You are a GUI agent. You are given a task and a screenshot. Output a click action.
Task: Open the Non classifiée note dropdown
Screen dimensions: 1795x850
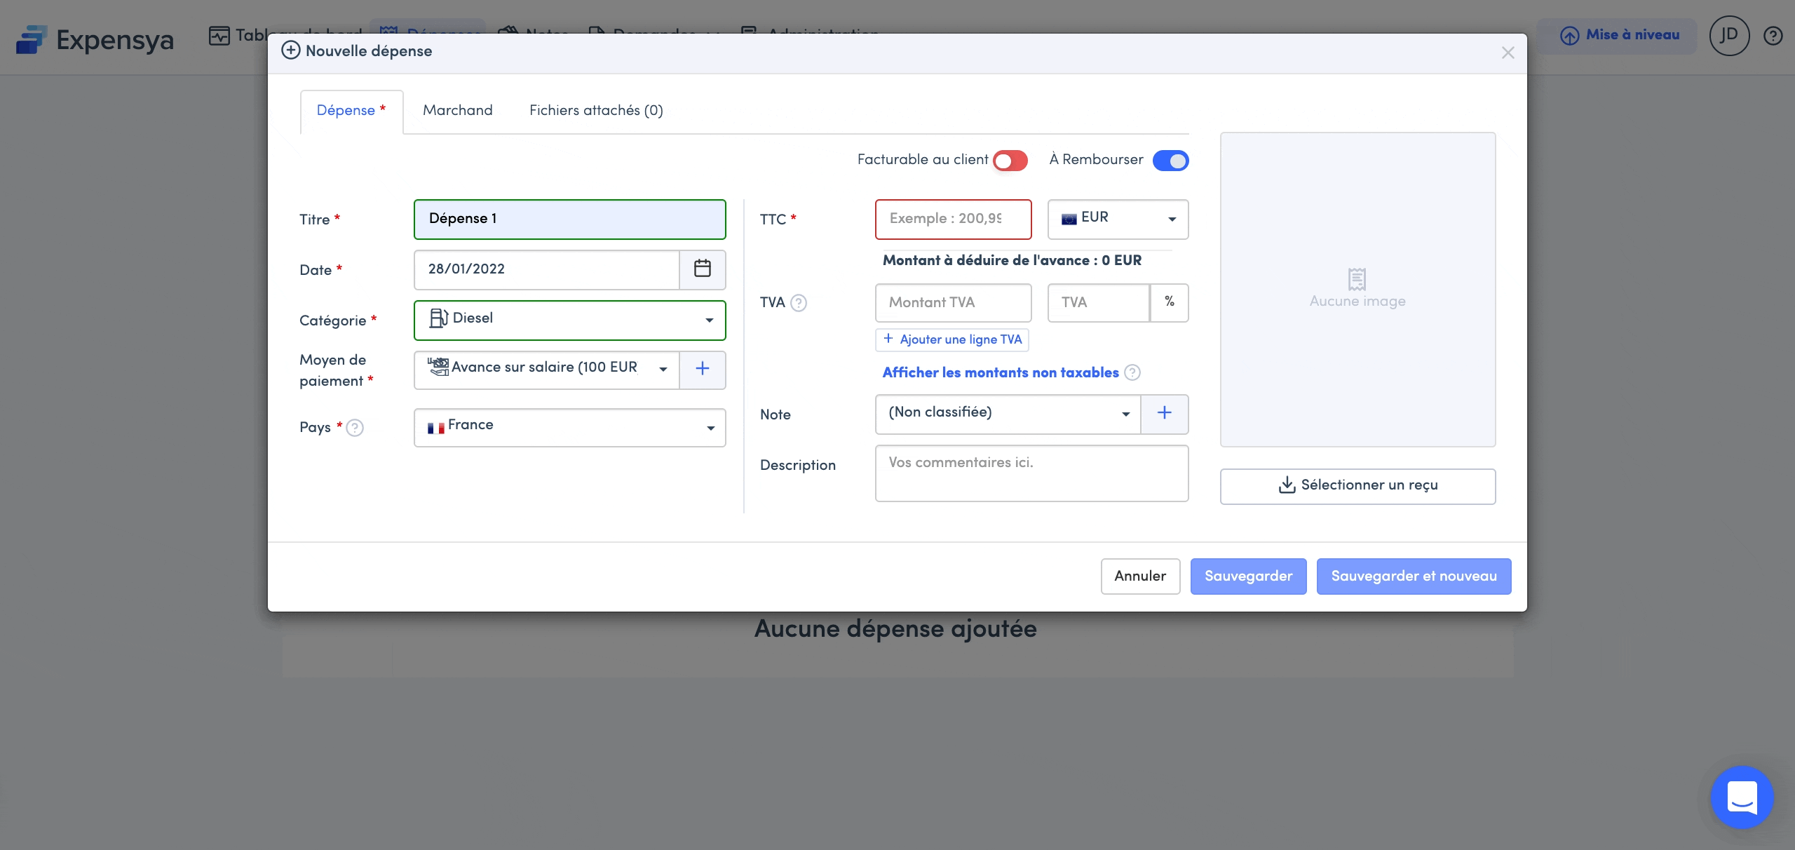1008,413
